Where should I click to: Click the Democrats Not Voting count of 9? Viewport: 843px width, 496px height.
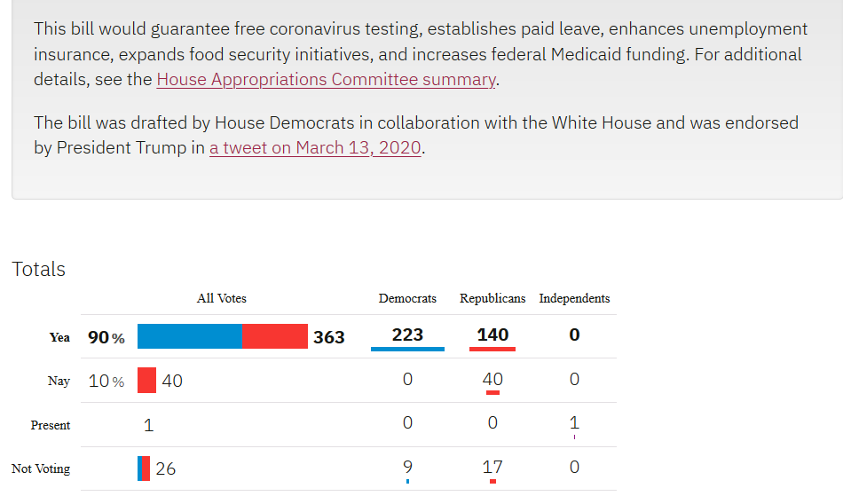pos(407,467)
